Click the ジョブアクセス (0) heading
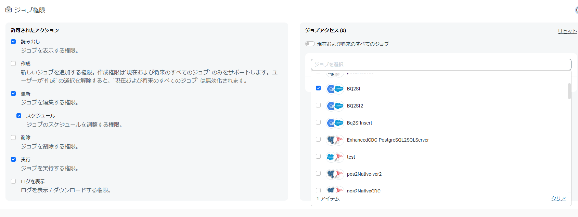This screenshot has height=217, width=578. coord(325,30)
